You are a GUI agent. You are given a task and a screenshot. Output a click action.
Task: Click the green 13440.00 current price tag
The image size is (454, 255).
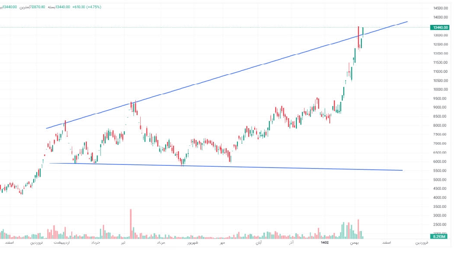[439, 28]
